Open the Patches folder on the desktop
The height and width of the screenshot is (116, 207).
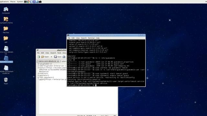point(6,30)
